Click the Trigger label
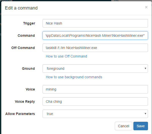Image resolution: width=152 pixels, height=134 pixels. click(29, 23)
